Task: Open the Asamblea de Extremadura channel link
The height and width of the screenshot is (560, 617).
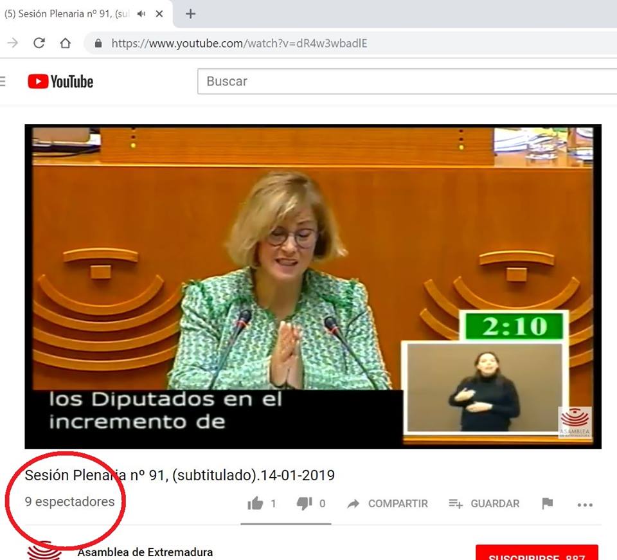Action: [x=145, y=552]
